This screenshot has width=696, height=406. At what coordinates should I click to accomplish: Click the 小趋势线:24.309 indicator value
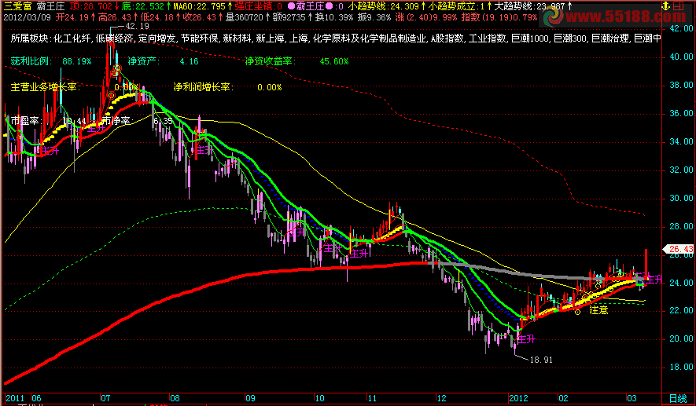[384, 6]
